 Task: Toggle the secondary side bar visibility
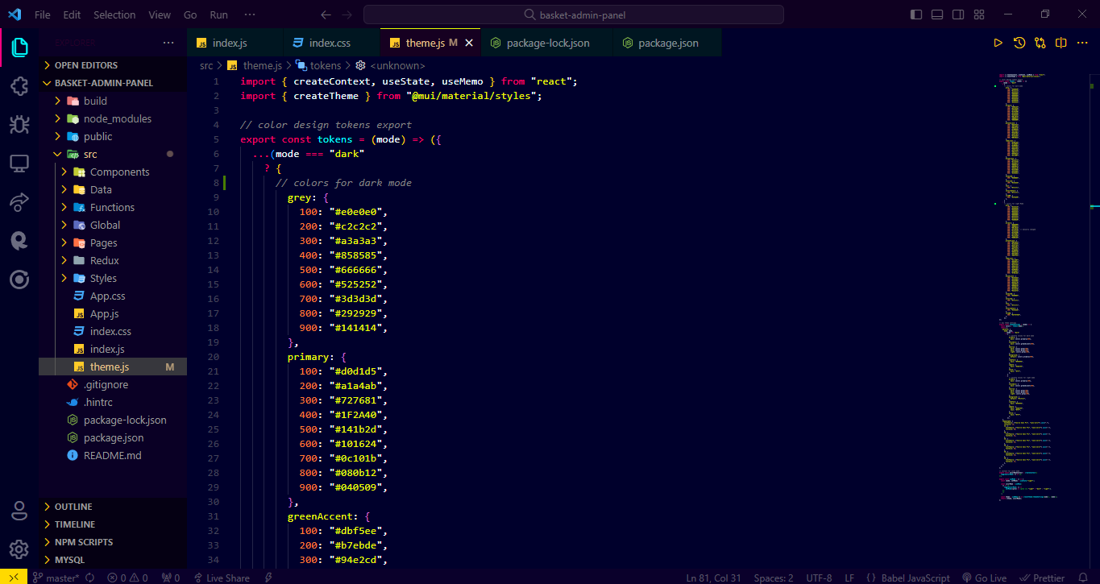tap(958, 14)
